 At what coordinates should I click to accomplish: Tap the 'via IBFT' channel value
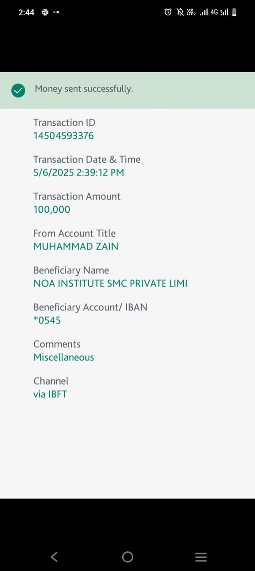pos(50,394)
